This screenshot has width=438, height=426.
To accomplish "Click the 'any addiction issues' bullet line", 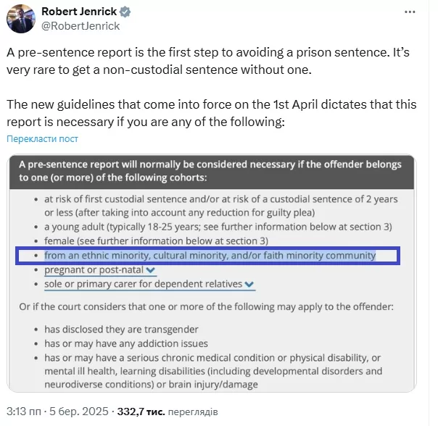I will (126, 343).
